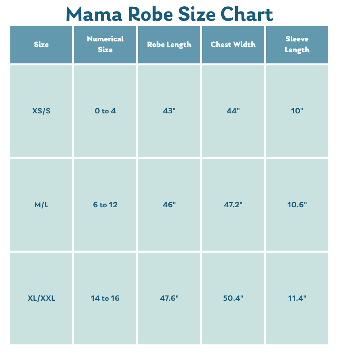Select the 44" chest width value
Image resolution: width=338 pixels, height=356 pixels.
[x=233, y=111]
